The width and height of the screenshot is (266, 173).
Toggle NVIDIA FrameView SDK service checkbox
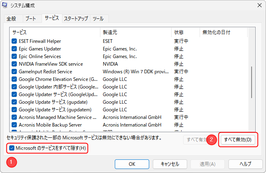pyautogui.click(x=14, y=64)
